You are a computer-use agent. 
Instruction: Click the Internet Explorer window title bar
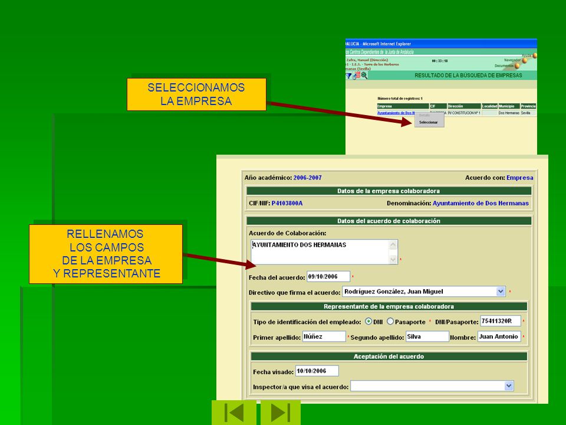click(441, 44)
